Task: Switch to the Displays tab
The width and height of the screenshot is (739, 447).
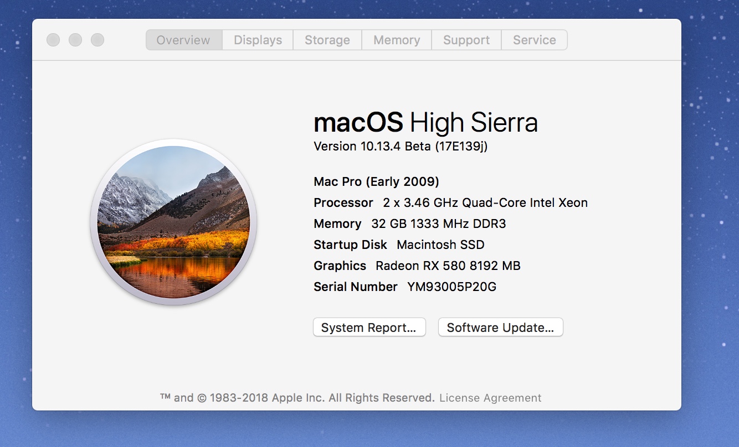Action: 258,40
